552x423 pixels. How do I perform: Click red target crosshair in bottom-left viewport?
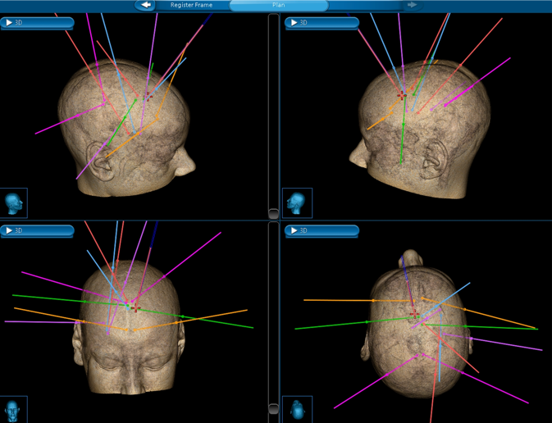[135, 307]
